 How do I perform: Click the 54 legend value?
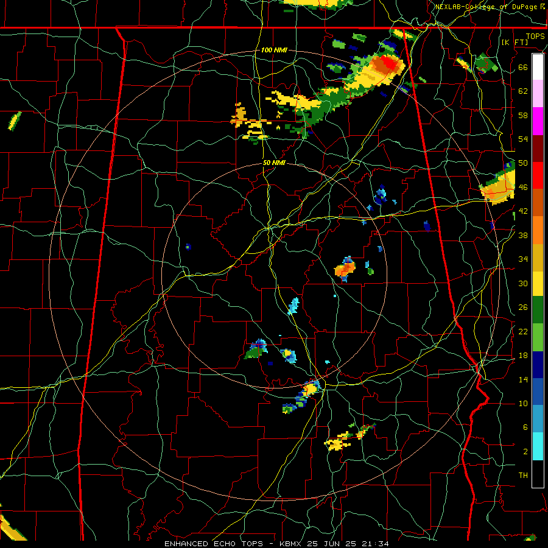(523, 139)
